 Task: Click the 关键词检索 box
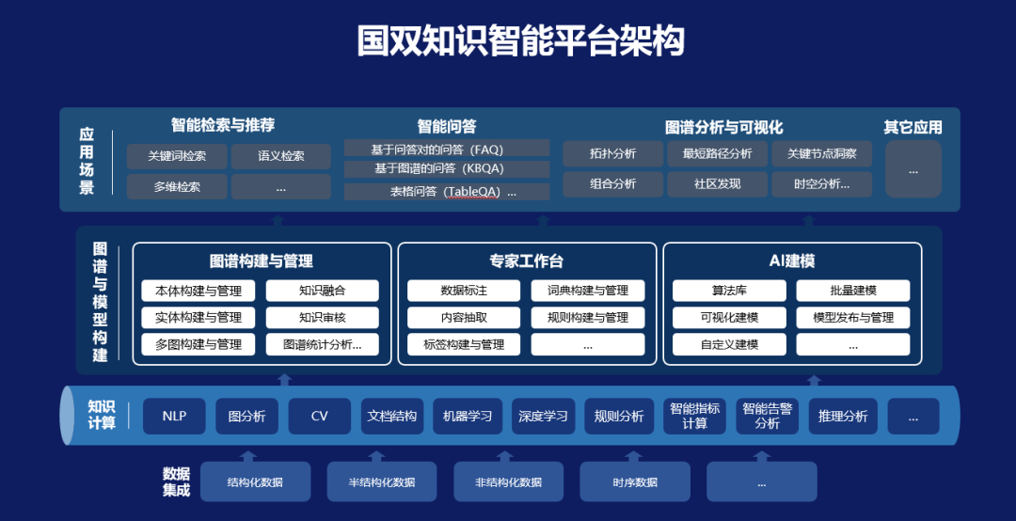point(177,156)
